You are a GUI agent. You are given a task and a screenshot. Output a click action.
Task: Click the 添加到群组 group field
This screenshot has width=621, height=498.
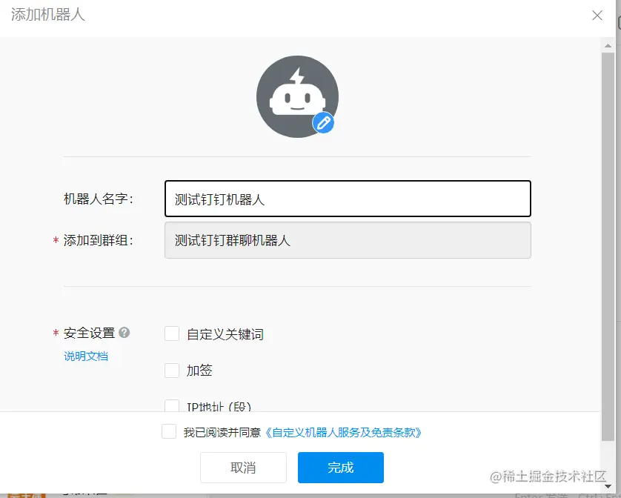click(x=347, y=240)
